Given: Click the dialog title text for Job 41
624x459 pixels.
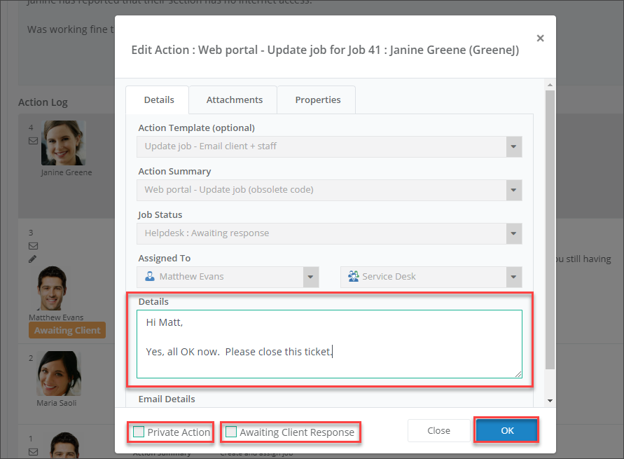Looking at the screenshot, I should [x=325, y=50].
